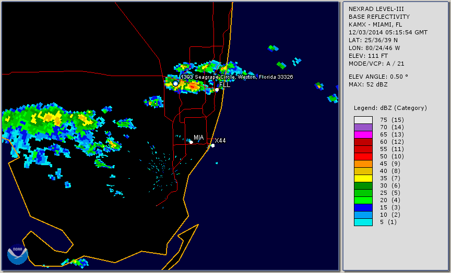451x273 pixels.
Task: Click the 65 dBZ magenta legend swatch
Action: (x=363, y=134)
